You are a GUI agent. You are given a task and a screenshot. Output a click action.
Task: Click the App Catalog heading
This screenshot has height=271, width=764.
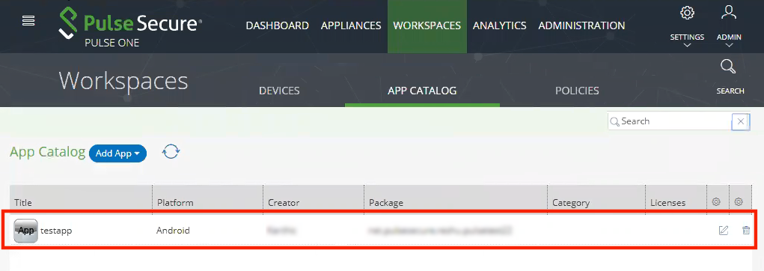tap(48, 151)
